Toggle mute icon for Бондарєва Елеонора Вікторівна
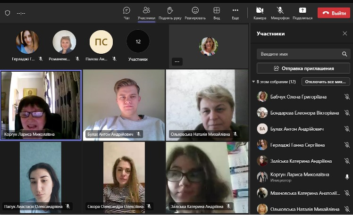 coord(347,113)
